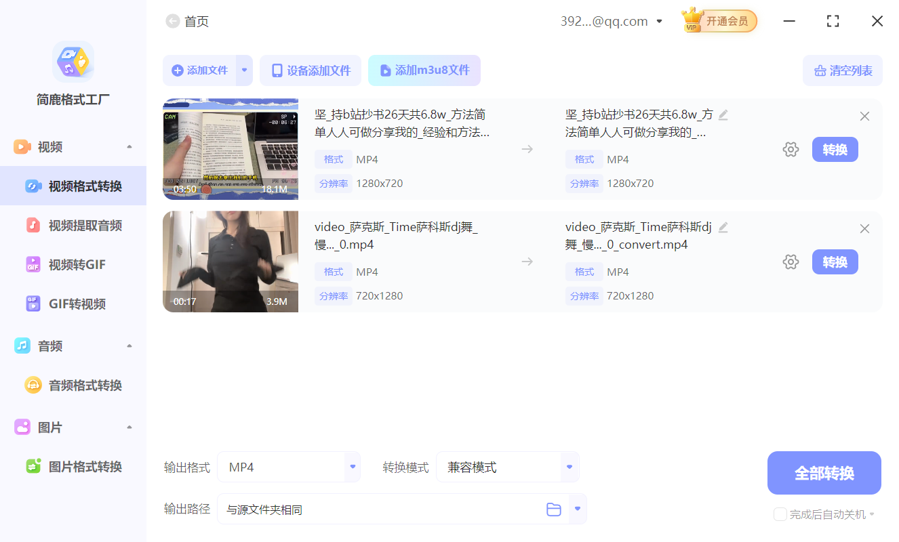Edit the output filename of the 萨克斯 video
This screenshot has height=542, width=899.
pos(723,227)
